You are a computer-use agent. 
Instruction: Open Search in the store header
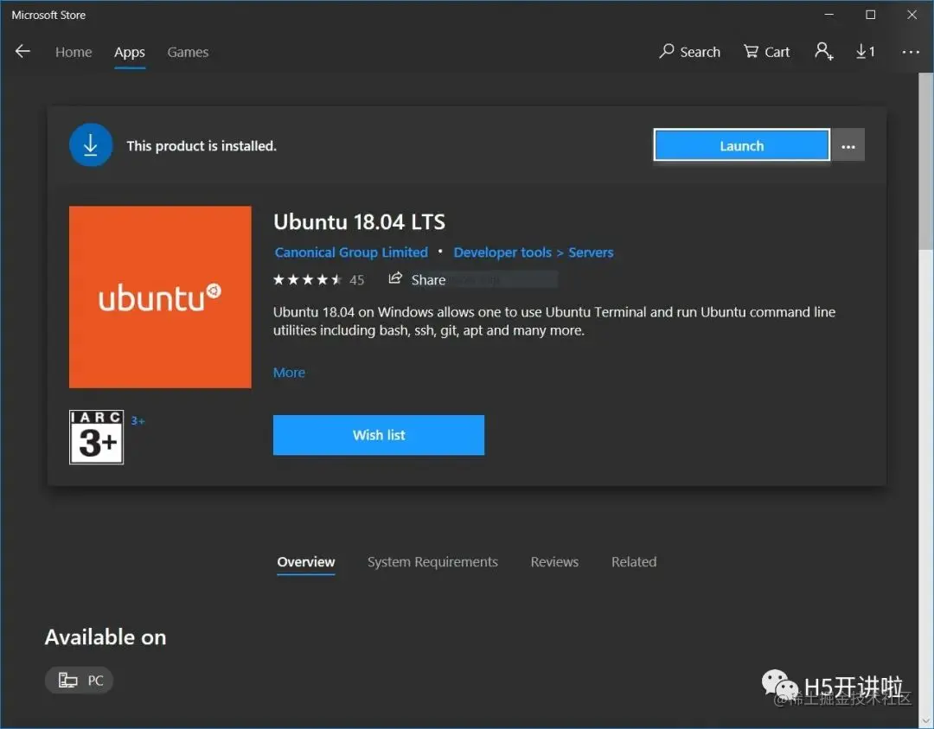(x=690, y=52)
